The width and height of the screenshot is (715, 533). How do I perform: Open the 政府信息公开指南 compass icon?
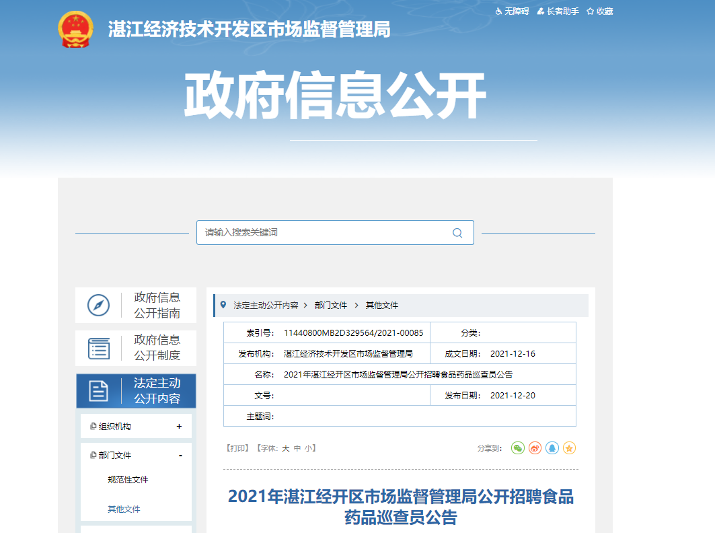pos(99,306)
